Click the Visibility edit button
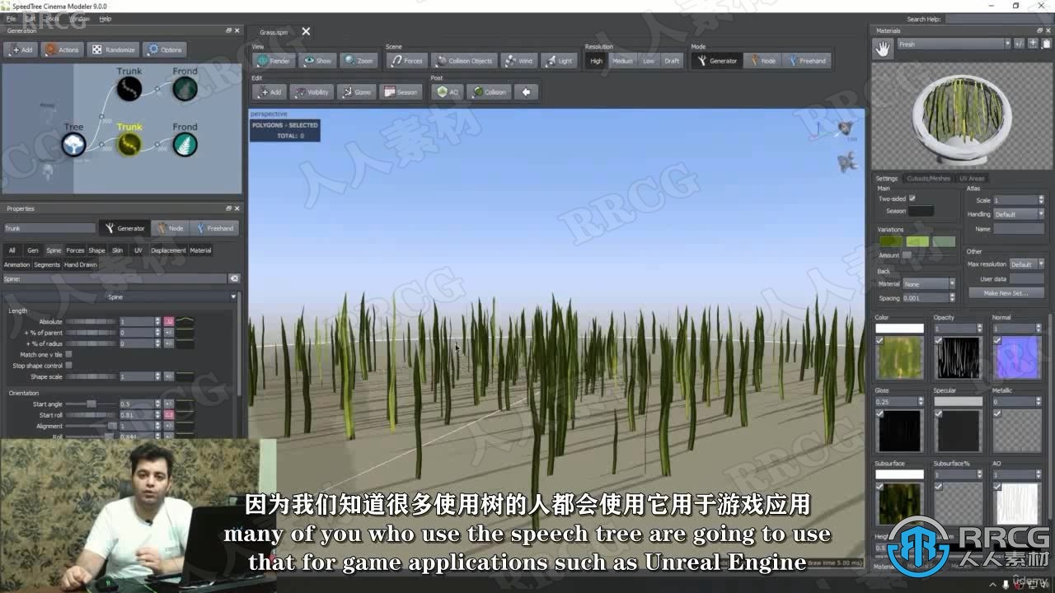Viewport: 1055px width, 593px height. click(x=311, y=92)
